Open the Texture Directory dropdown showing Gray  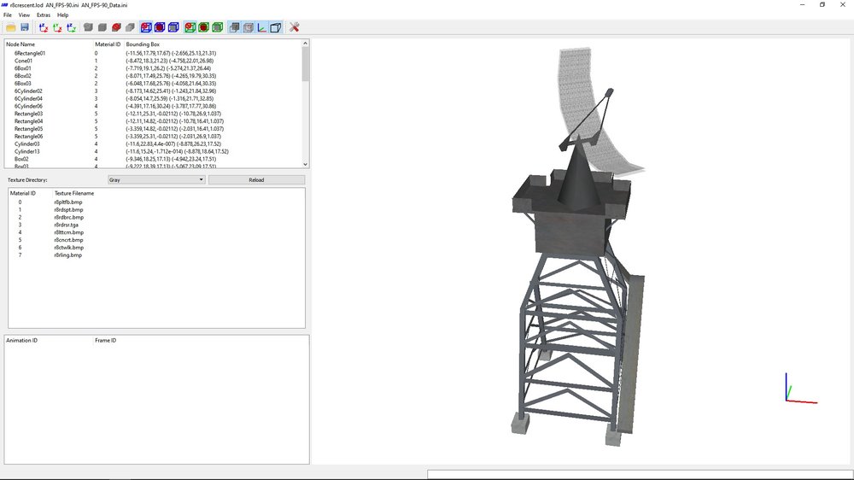click(156, 180)
